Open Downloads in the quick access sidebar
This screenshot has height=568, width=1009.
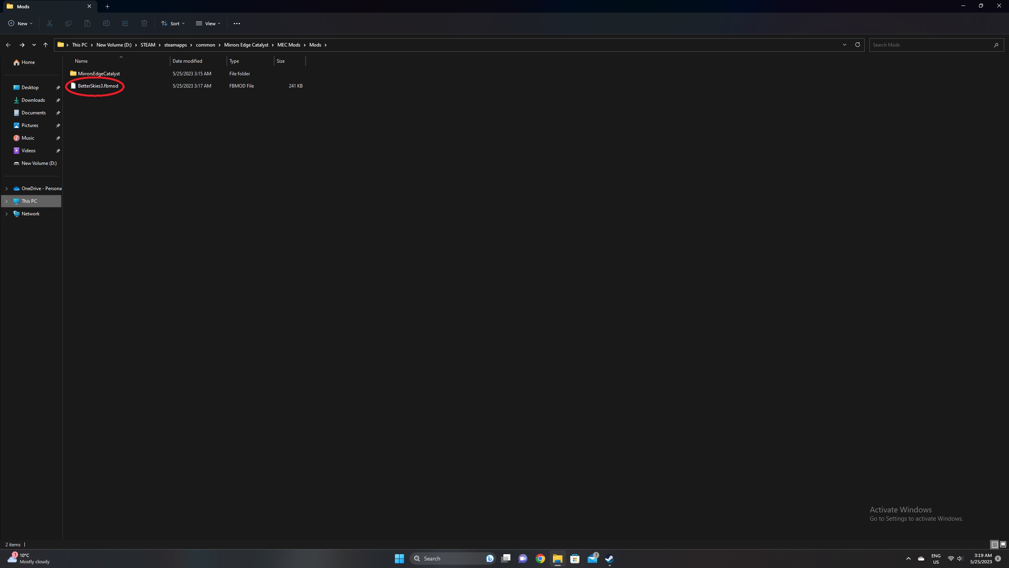pyautogui.click(x=33, y=100)
